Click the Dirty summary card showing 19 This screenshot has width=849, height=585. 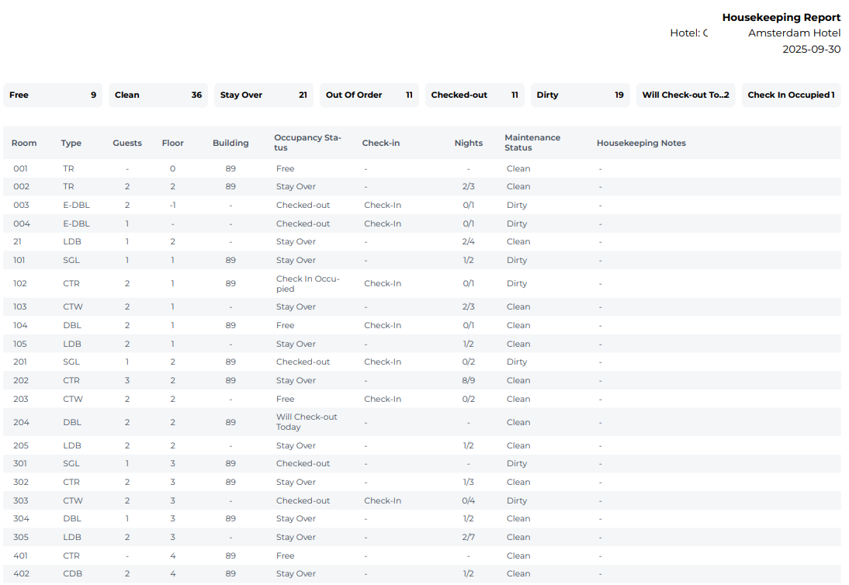[x=580, y=95]
